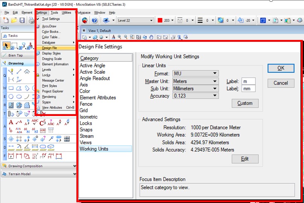Select the Element Selection arrow tool
Image resolution: width=304 pixels, height=203 pixels.
coord(6,46)
